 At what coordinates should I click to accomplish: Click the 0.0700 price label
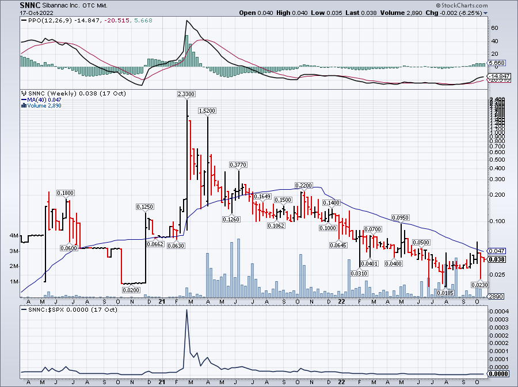(x=373, y=229)
